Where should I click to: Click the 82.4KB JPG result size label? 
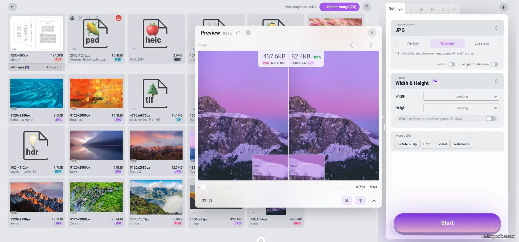coord(301,56)
